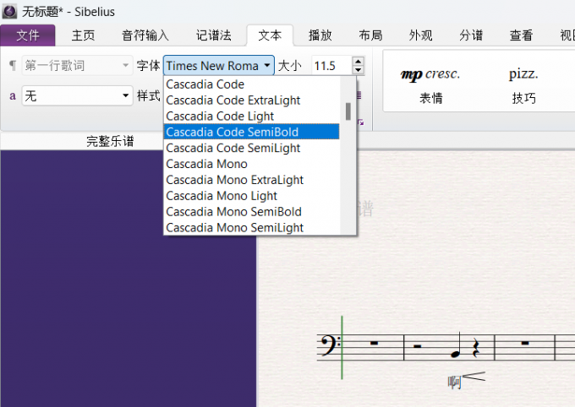Choose Cascadia Mono Light font
Image resolution: width=575 pixels, height=407 pixels.
[222, 196]
